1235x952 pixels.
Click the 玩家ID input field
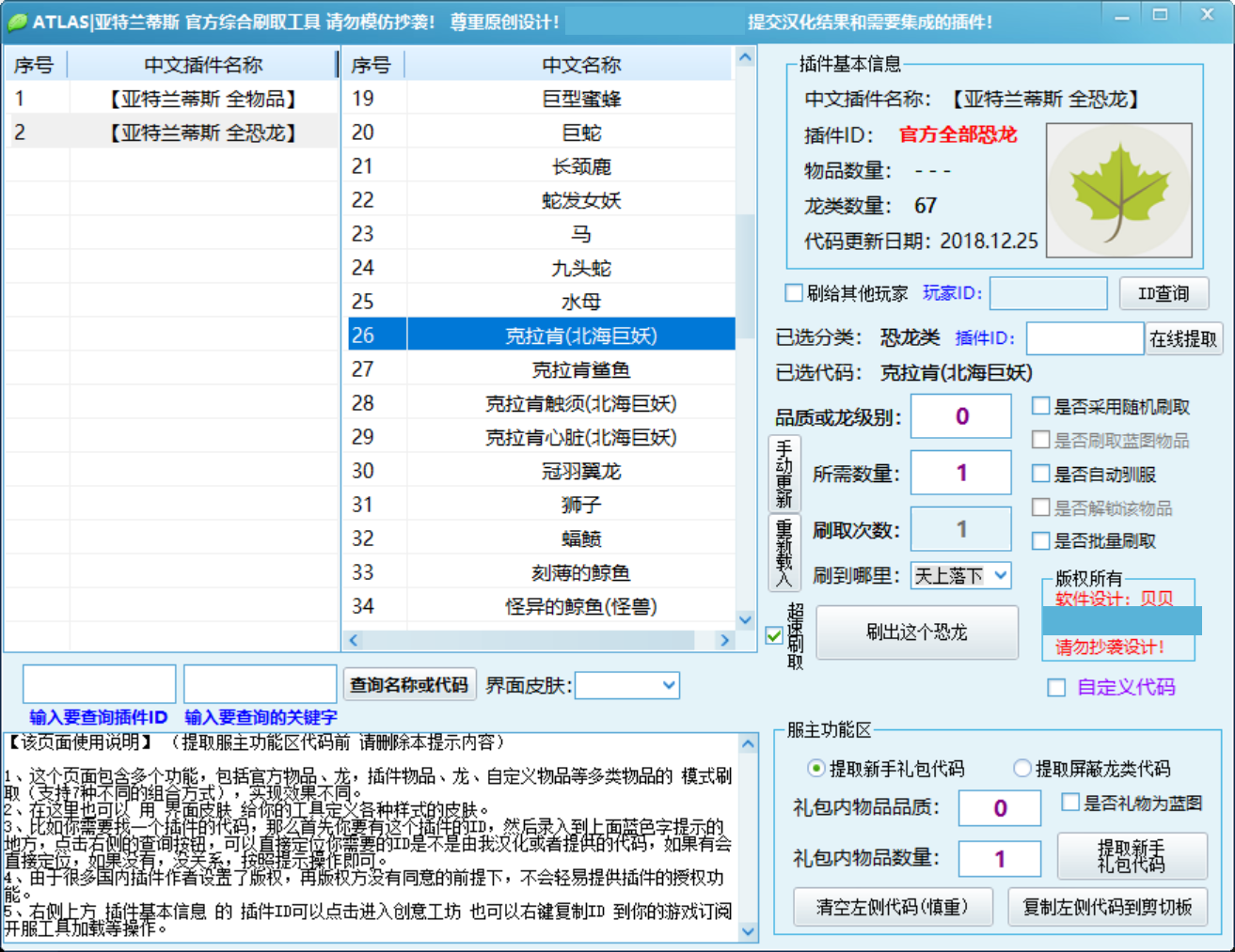pyautogui.click(x=1048, y=293)
